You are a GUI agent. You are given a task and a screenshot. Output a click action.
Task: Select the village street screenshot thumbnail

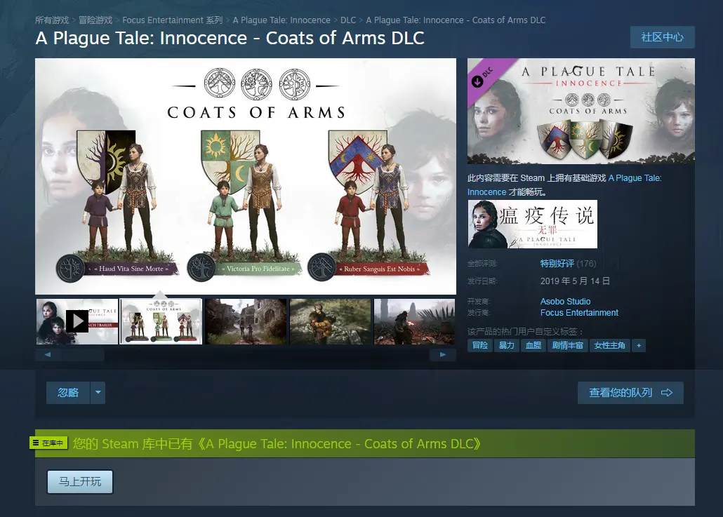coord(246,321)
